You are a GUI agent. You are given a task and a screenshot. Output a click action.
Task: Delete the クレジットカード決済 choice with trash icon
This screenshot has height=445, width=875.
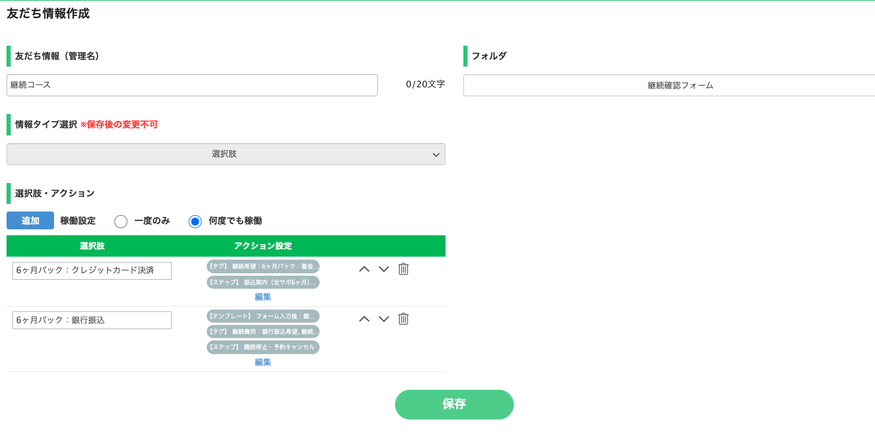(403, 269)
